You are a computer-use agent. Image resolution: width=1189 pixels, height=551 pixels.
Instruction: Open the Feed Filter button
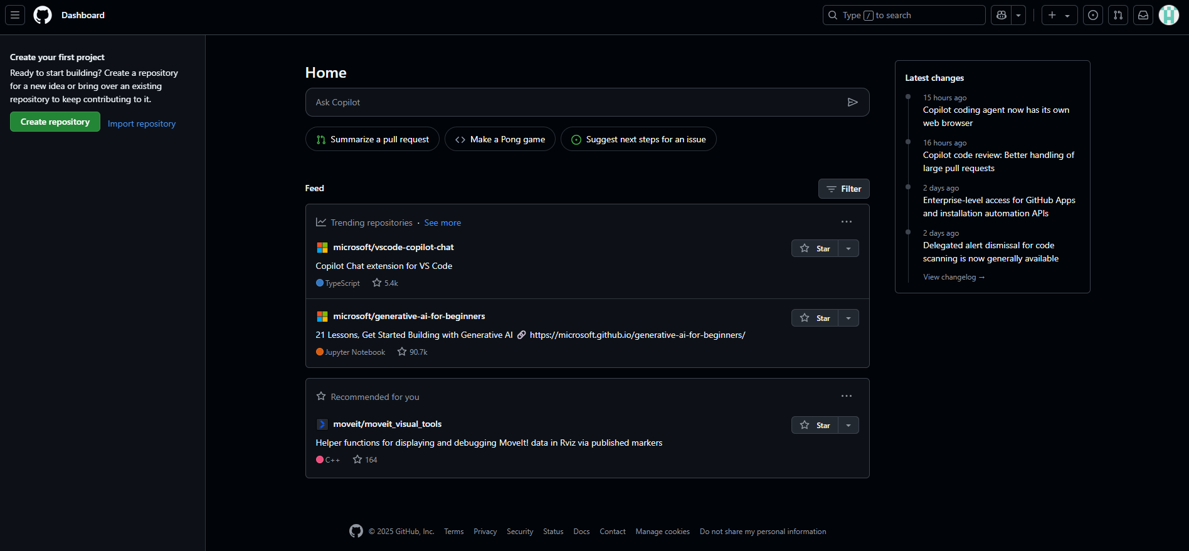(x=843, y=189)
